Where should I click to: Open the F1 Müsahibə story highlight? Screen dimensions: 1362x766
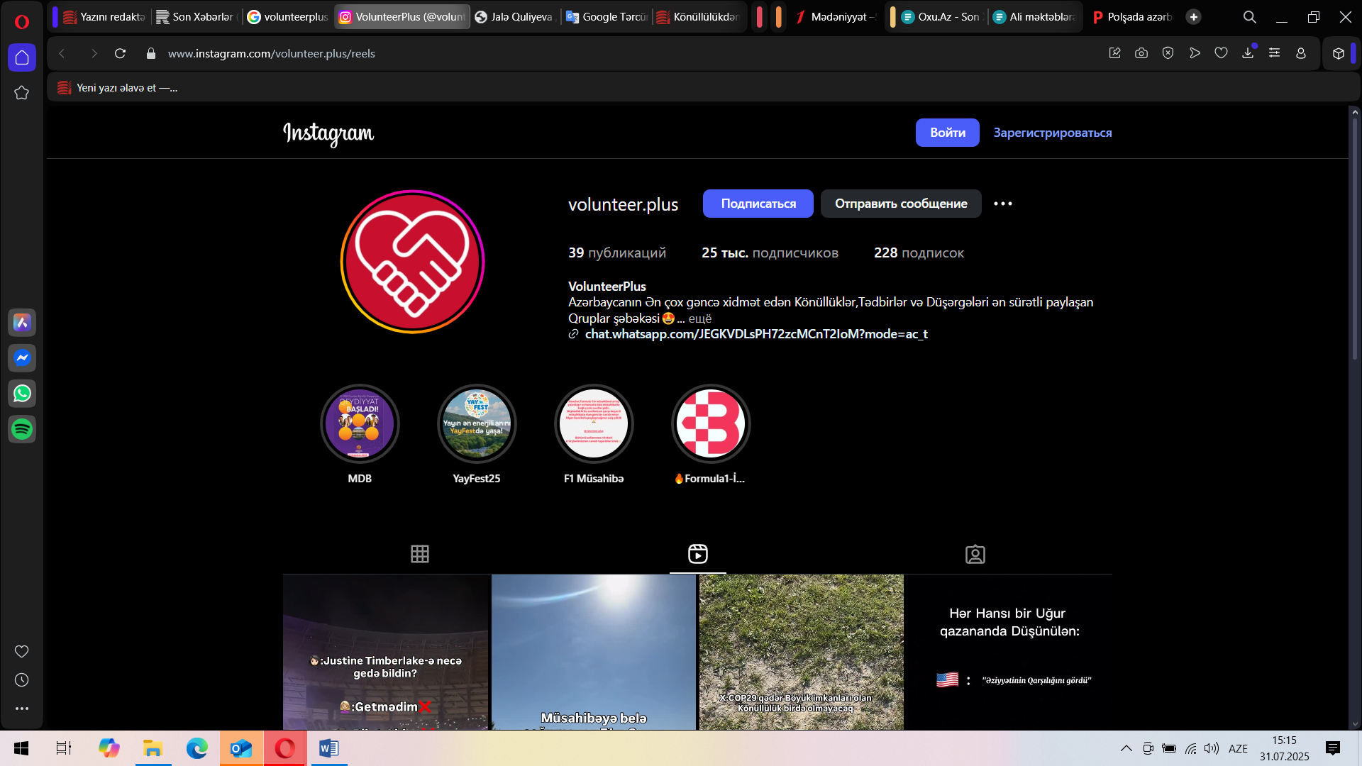(x=594, y=424)
